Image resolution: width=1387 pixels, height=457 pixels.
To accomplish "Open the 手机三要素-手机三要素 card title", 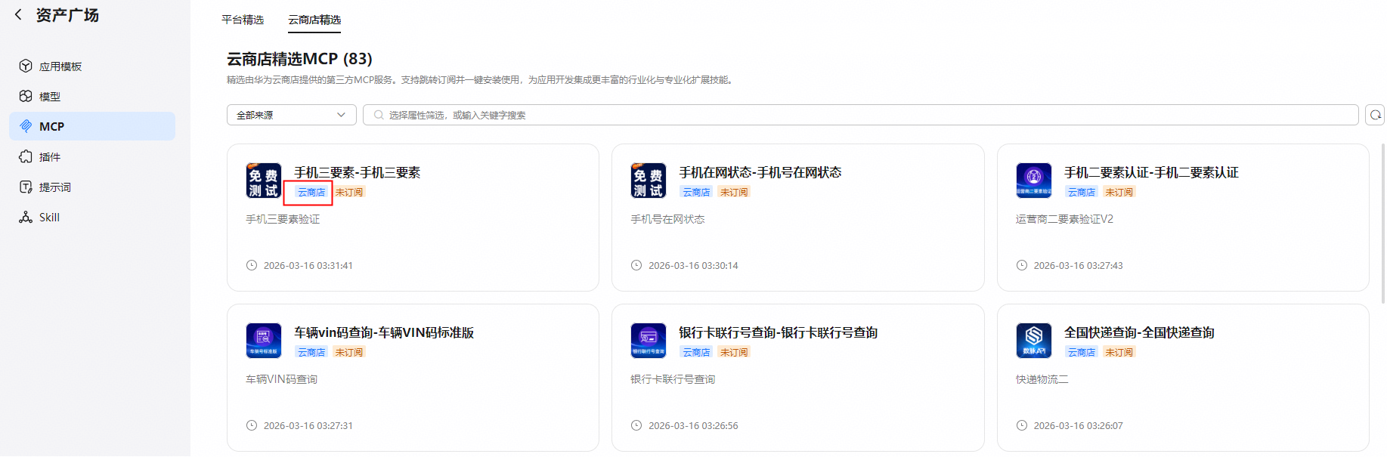I will (x=358, y=173).
